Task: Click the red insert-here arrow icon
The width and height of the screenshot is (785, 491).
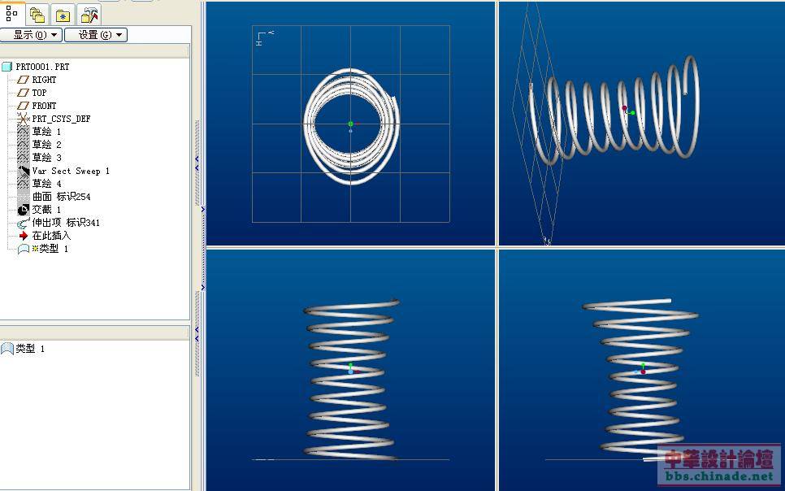Action: (x=23, y=236)
